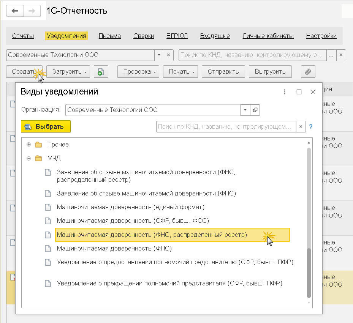
Task: Open the Организация dropdown in dialog
Action: pos(245,110)
